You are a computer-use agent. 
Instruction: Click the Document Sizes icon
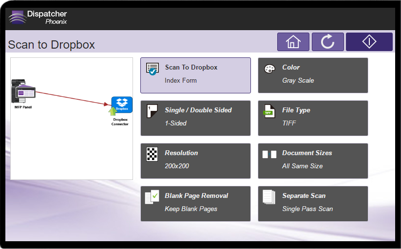coord(269,154)
